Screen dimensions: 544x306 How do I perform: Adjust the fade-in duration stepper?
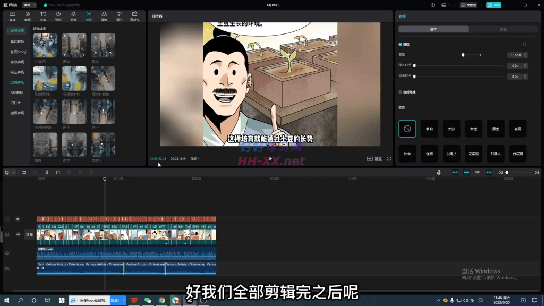pyautogui.click(x=525, y=65)
